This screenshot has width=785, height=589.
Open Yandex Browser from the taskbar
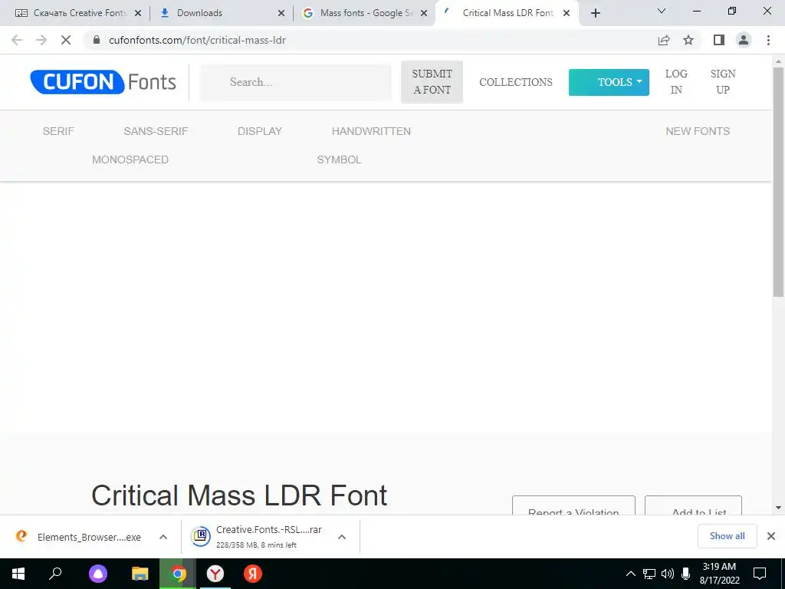coord(215,574)
